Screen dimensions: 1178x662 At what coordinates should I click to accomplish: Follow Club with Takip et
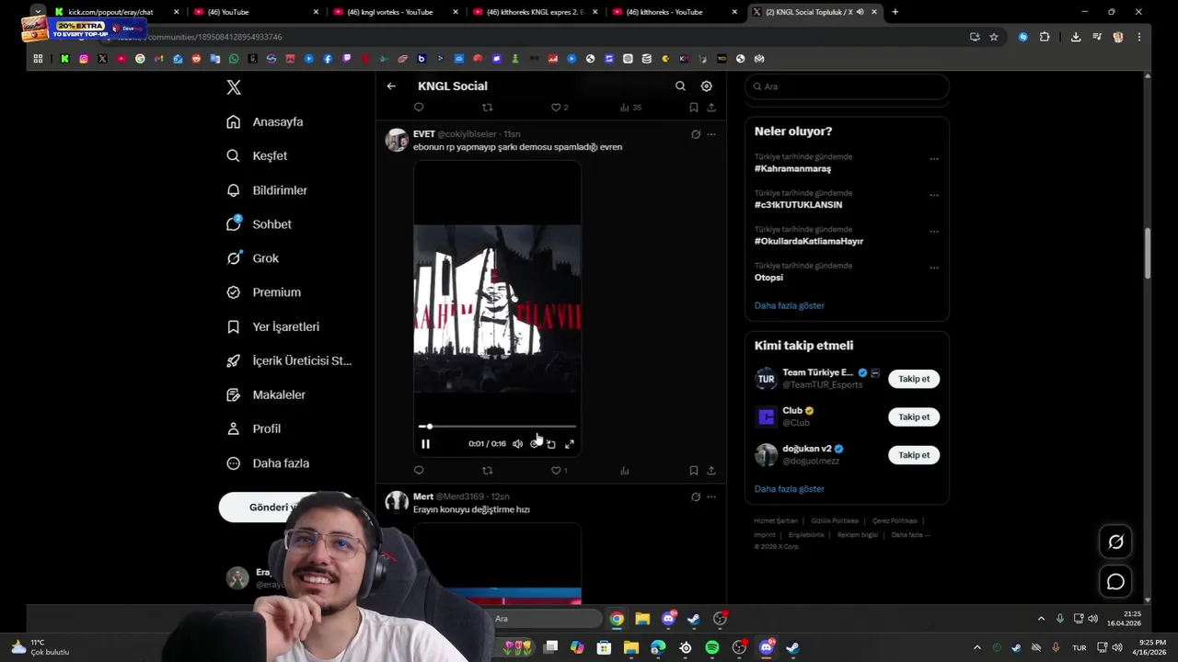914,417
